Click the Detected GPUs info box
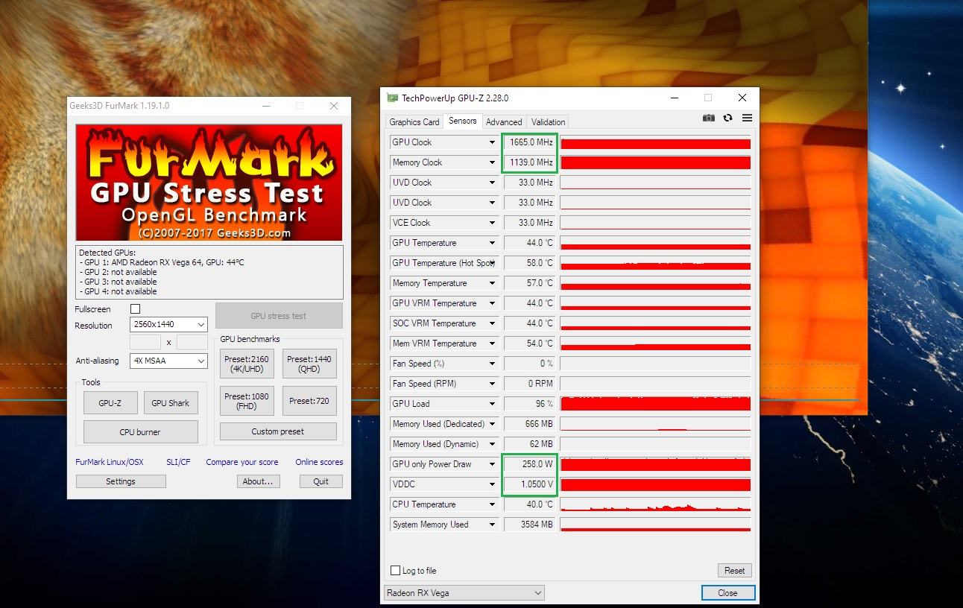This screenshot has height=608, width=963. click(209, 273)
